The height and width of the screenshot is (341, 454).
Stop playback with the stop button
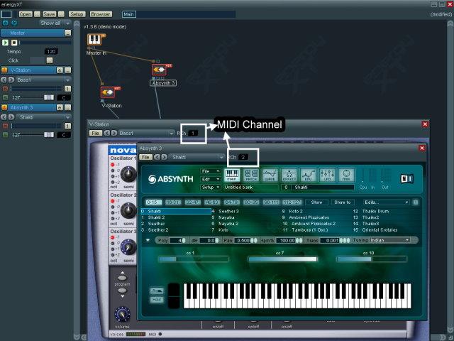14,43
